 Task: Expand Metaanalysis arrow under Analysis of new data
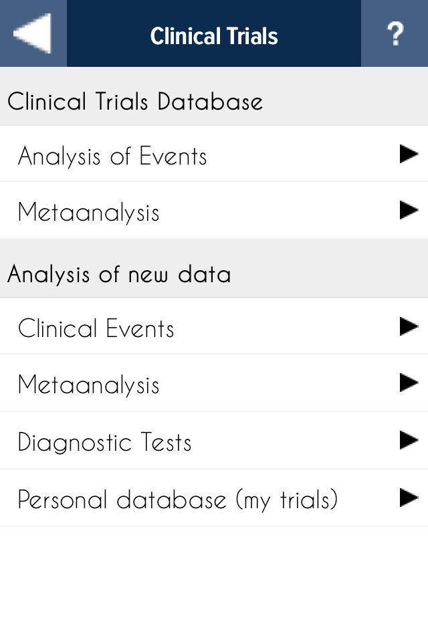click(x=408, y=383)
